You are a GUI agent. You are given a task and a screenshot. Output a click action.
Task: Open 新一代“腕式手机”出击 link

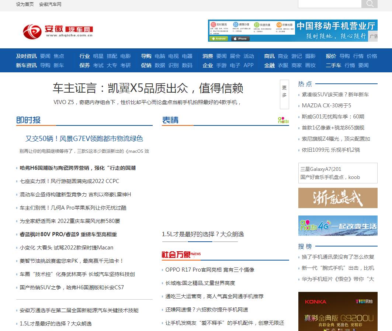click(x=338, y=268)
